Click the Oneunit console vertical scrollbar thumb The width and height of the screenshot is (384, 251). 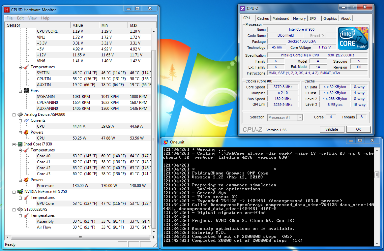pyautogui.click(x=377, y=175)
